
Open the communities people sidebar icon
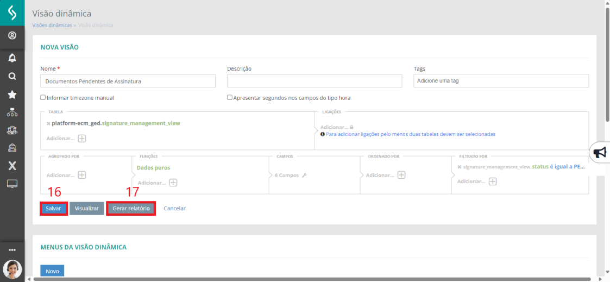(x=12, y=130)
